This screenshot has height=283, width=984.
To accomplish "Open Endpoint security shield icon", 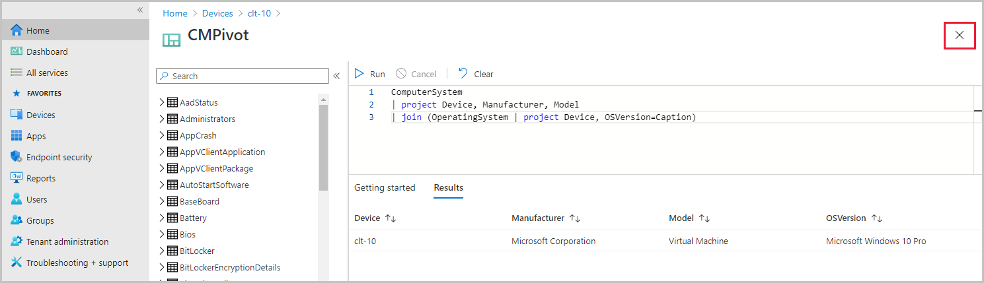I will pyautogui.click(x=17, y=157).
